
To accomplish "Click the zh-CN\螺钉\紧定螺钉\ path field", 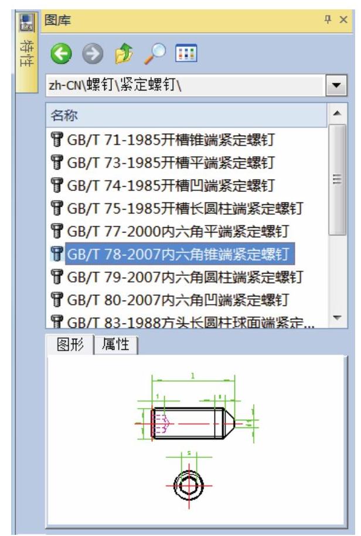I will click(x=185, y=85).
